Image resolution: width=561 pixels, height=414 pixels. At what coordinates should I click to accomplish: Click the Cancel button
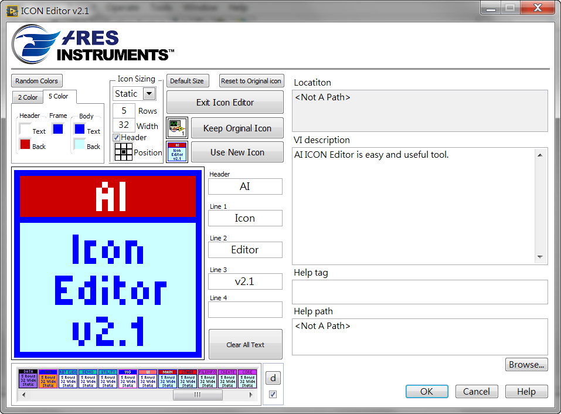point(476,392)
